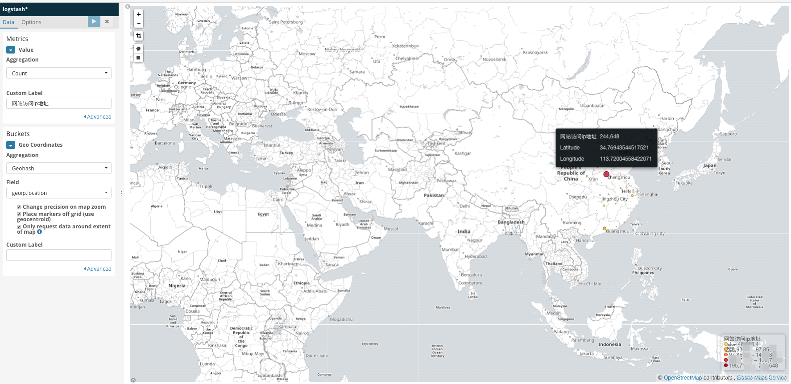Expand Advanced under Metrics

98,117
